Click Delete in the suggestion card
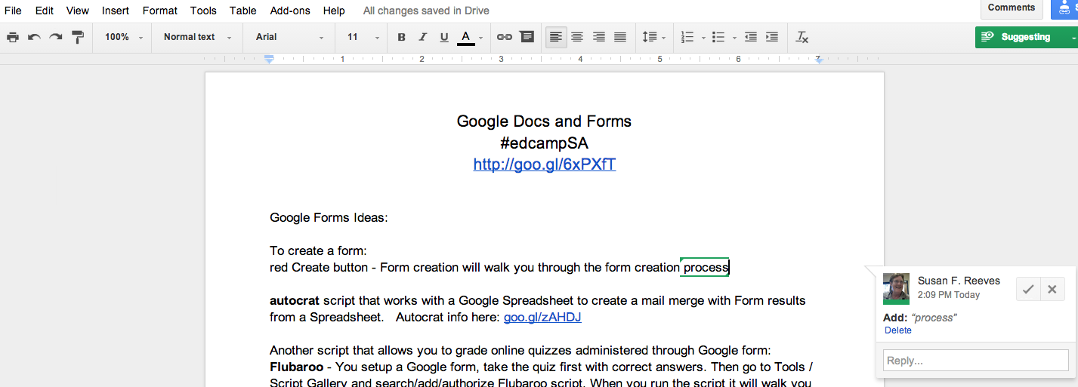Image resolution: width=1078 pixels, height=387 pixels. (898, 330)
